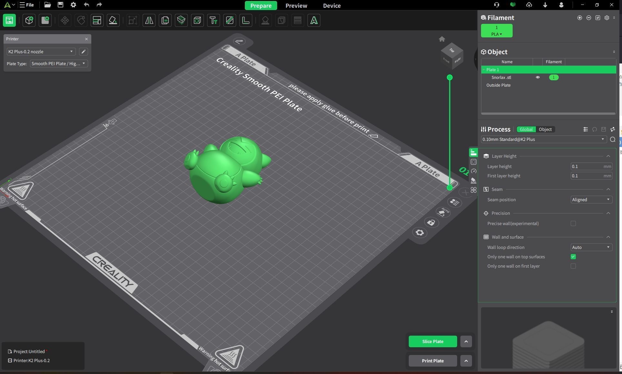The width and height of the screenshot is (622, 374).
Task: Toggle Precise wall(experimental) checkbox
Action: point(573,223)
